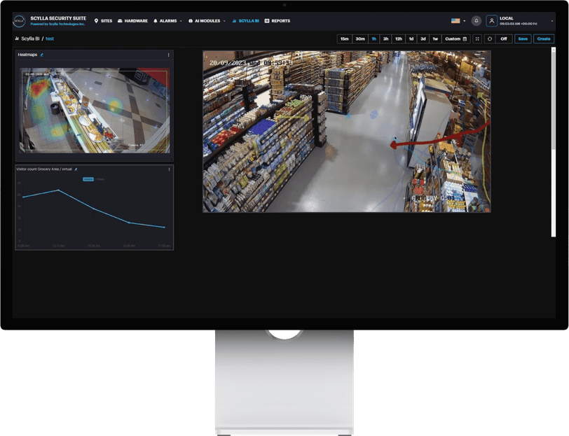569x436 pixels.
Task: Select the 3h time range
Action: tap(385, 38)
